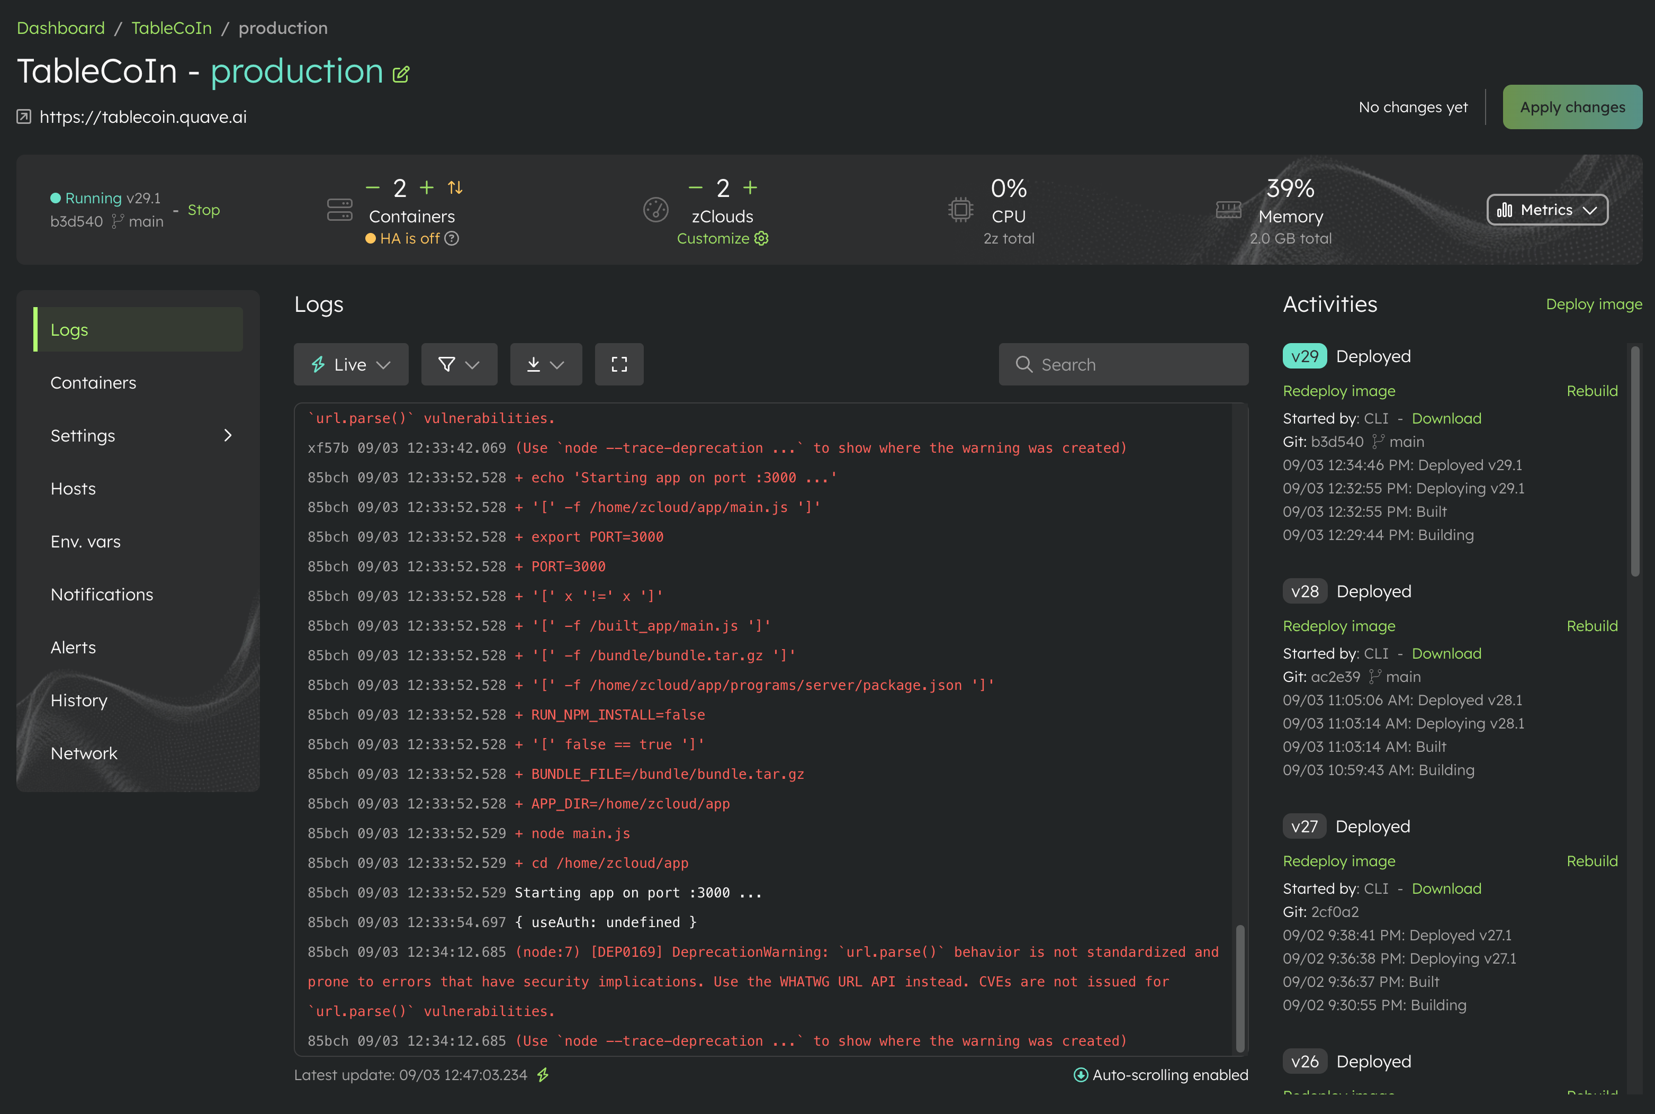Download v29 build
1655x1114 pixels.
coord(1446,418)
